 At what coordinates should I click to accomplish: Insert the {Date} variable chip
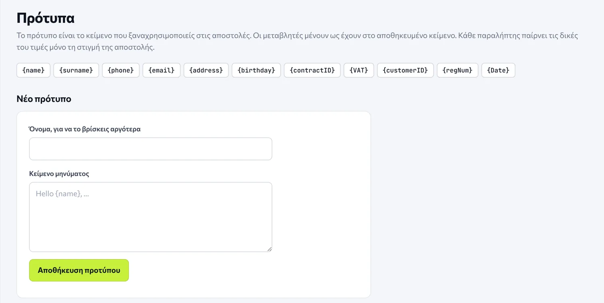(x=498, y=70)
